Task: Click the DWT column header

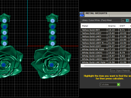Action: pos(124,26)
